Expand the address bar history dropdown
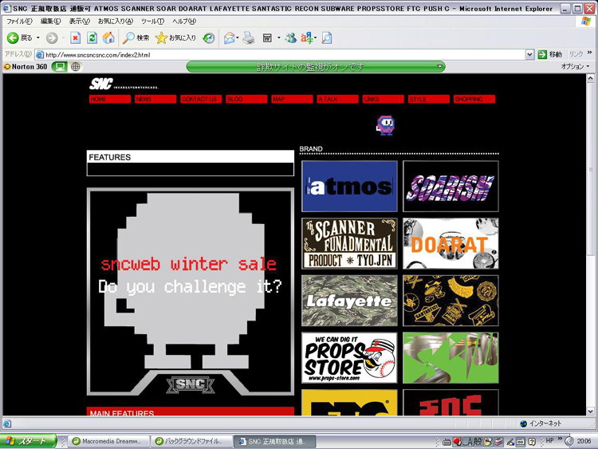Image resolution: width=598 pixels, height=449 pixels. point(529,54)
